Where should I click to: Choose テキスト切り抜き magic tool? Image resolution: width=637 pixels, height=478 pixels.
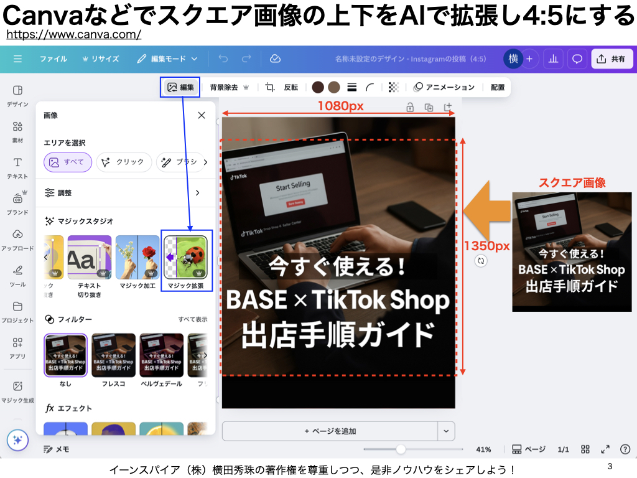[x=90, y=267]
